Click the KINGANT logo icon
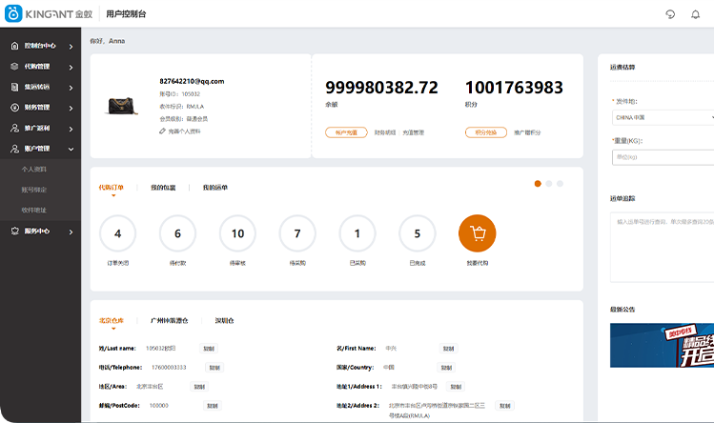Screen dimensions: 714x423 (x=13, y=13)
